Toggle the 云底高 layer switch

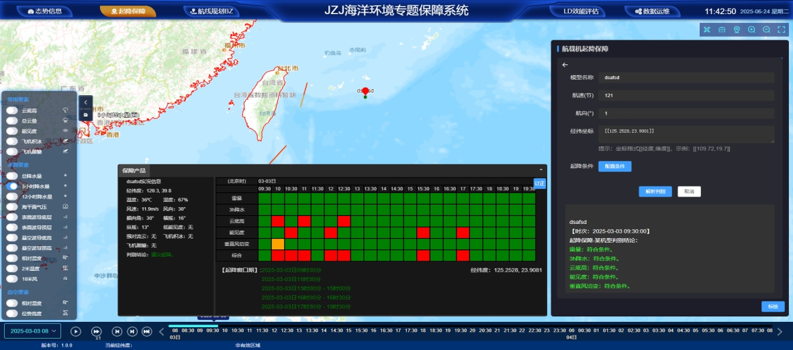(x=11, y=110)
